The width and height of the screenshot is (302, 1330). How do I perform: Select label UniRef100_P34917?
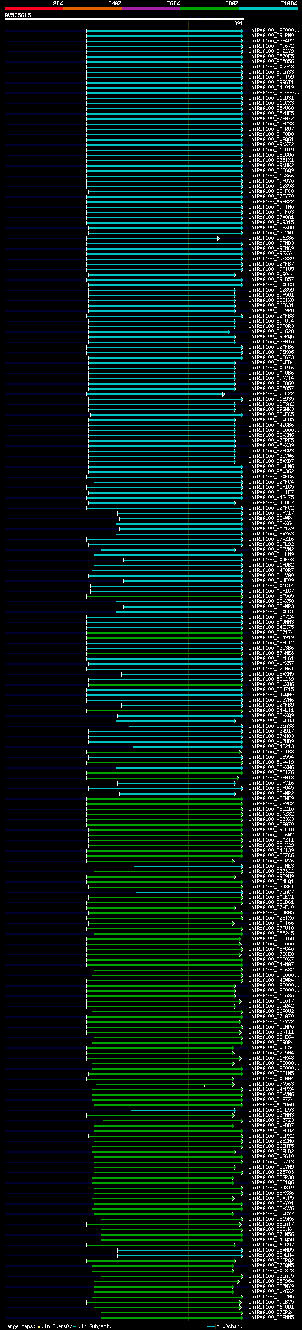[271, 731]
